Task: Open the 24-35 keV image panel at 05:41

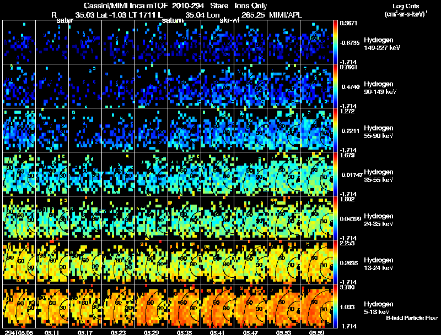Action: [x=217, y=218]
